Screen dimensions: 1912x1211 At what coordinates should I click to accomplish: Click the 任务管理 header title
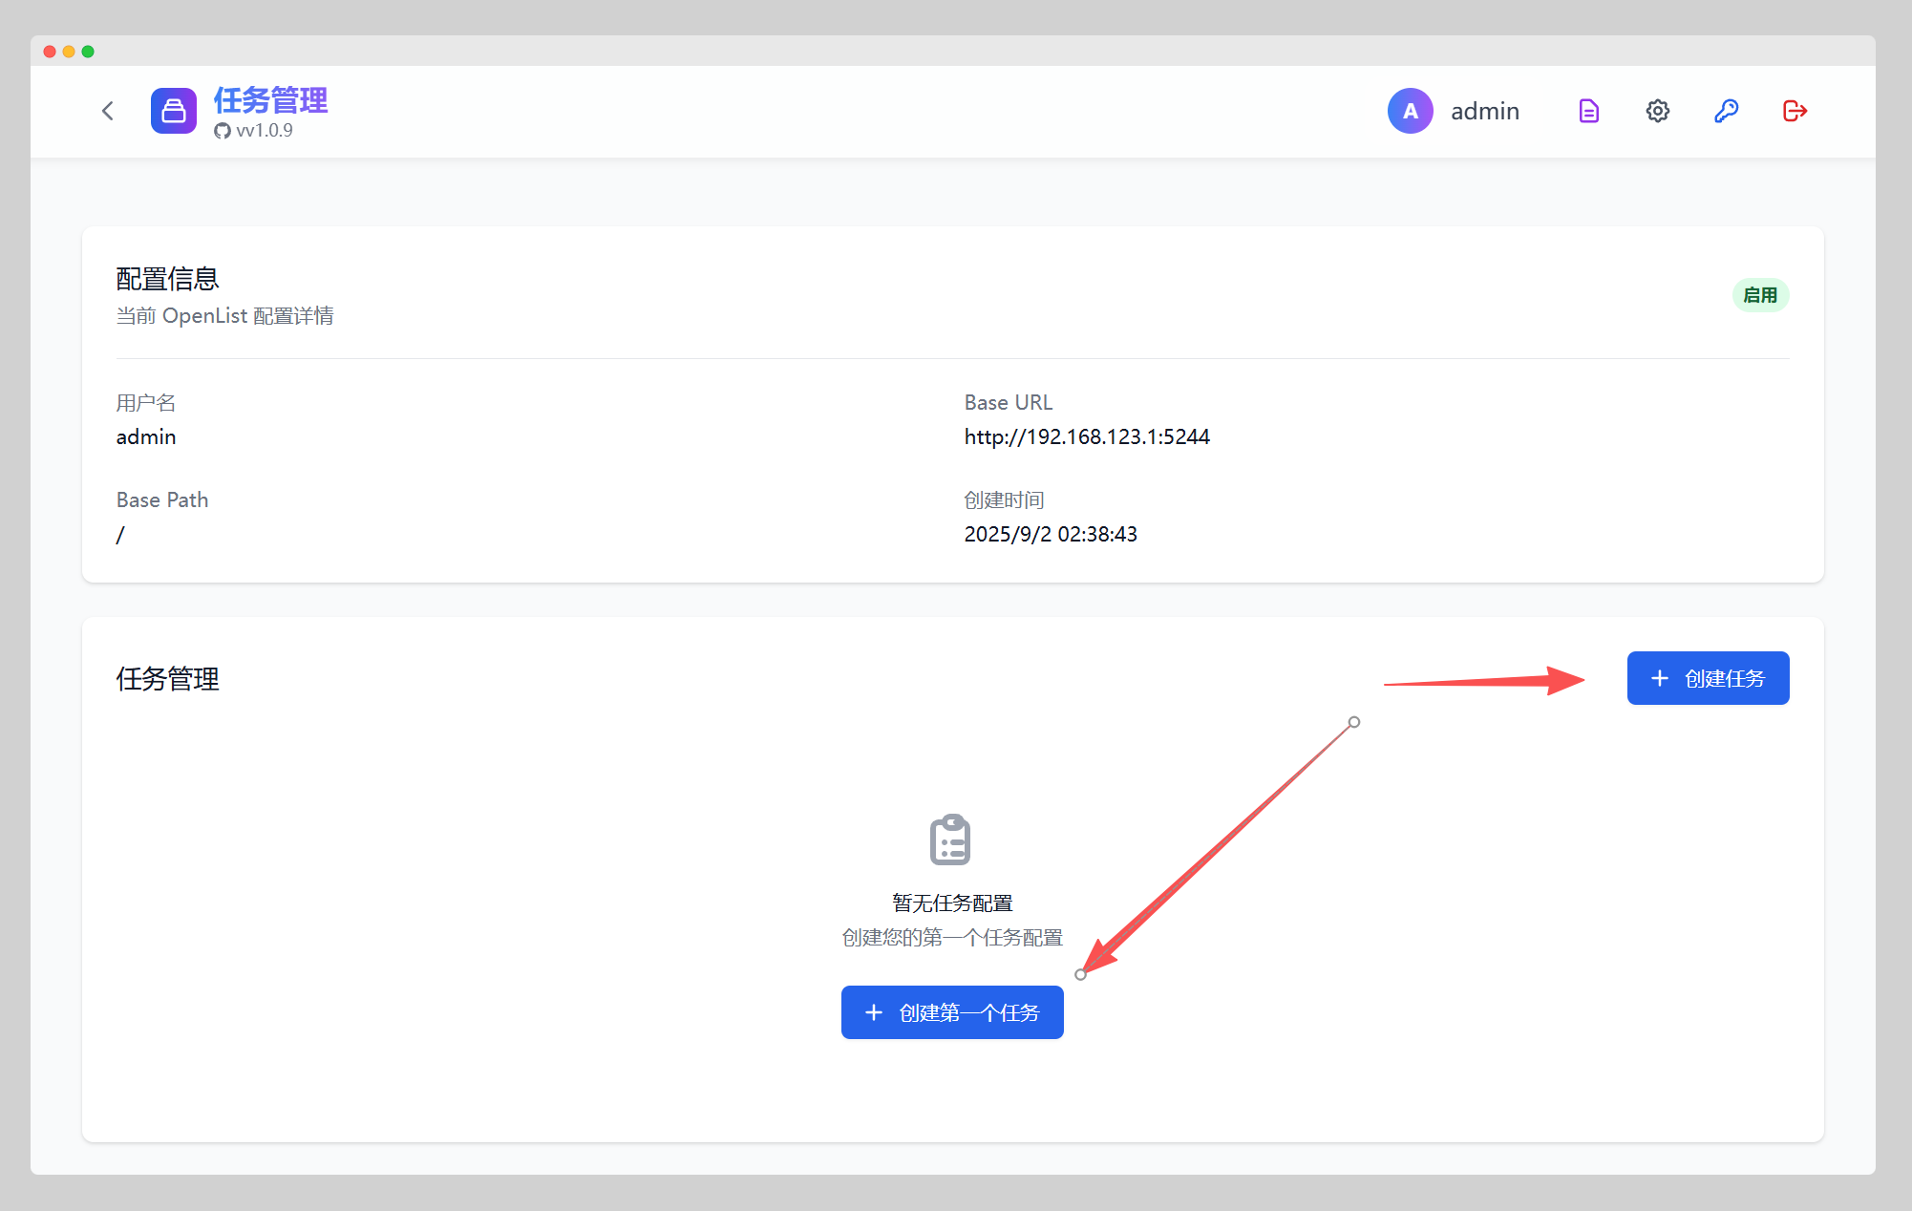tap(270, 99)
